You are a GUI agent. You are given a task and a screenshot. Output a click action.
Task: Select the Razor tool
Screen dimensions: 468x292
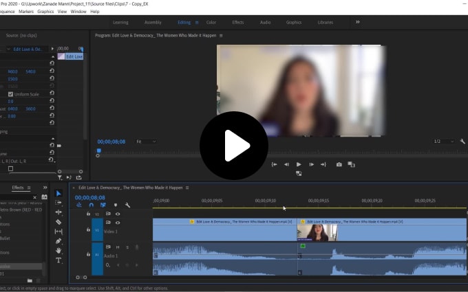tap(58, 222)
